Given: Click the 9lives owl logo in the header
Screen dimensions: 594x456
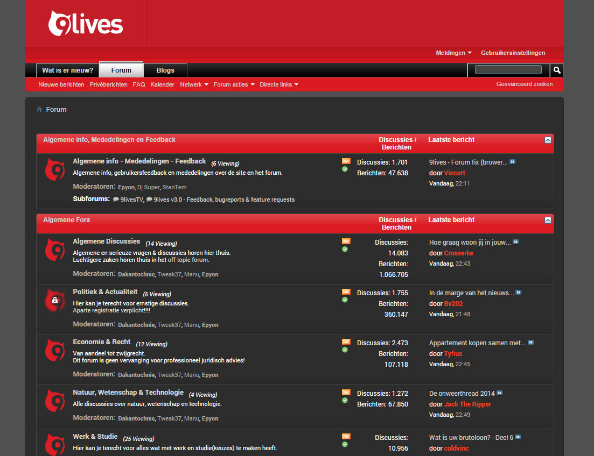Looking at the screenshot, I should tap(86, 23).
